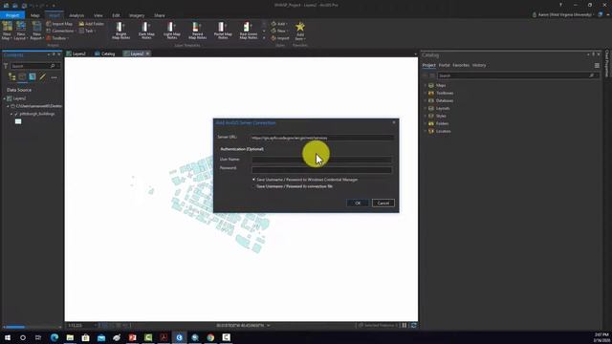Expand Toolboxes in Catalog pane

point(425,93)
